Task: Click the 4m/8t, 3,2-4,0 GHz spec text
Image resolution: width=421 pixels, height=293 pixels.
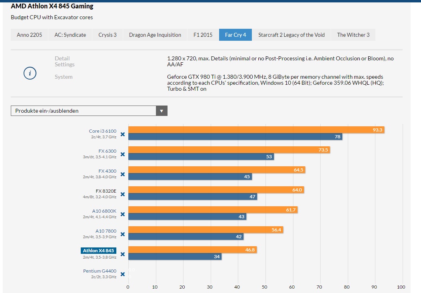Action: pos(100,197)
